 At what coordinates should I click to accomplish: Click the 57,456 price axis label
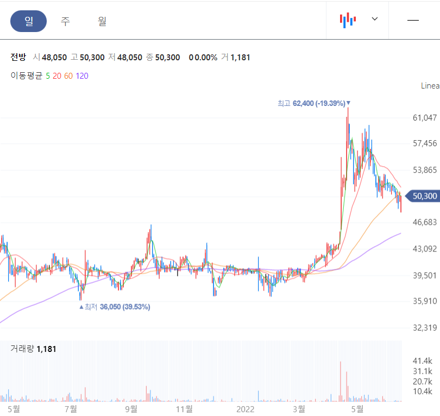425,143
